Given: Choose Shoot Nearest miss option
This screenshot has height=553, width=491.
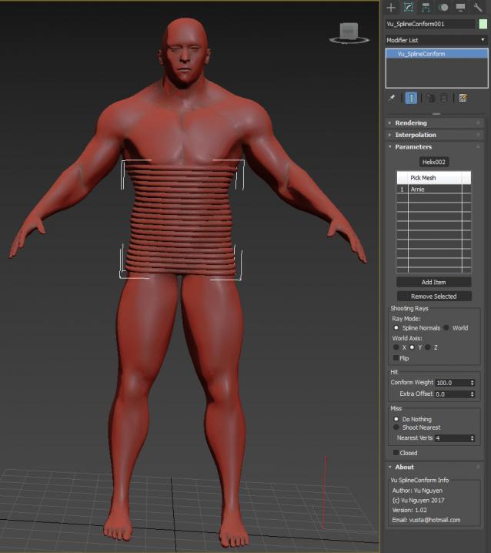Looking at the screenshot, I should (x=396, y=427).
